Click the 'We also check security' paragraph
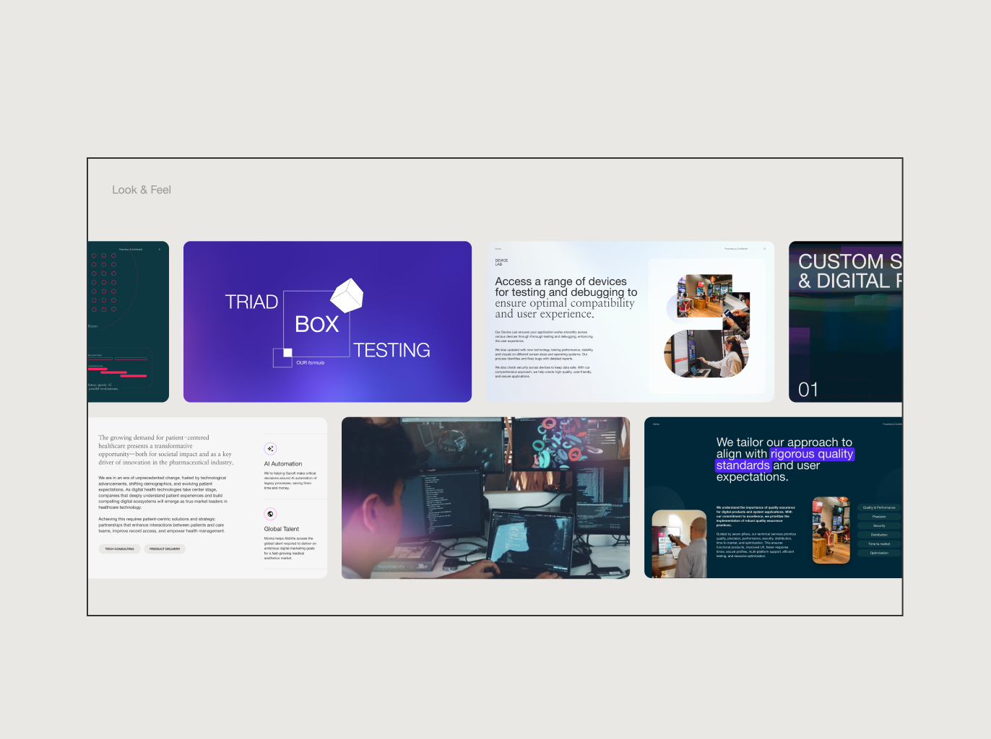 [x=543, y=372]
